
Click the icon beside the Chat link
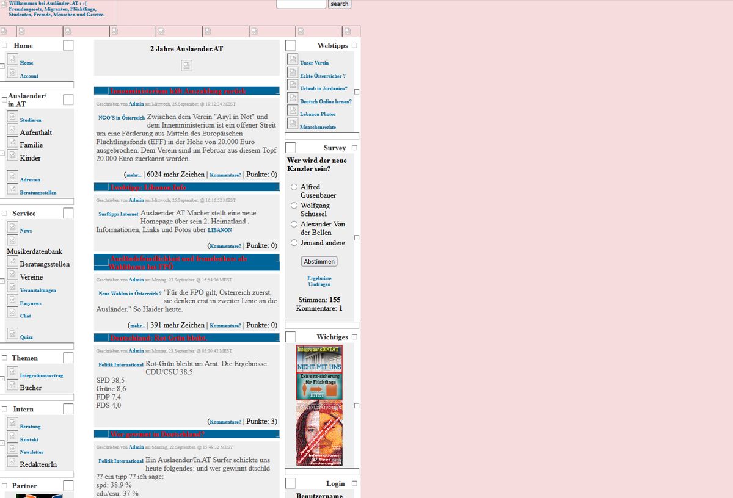(12, 312)
